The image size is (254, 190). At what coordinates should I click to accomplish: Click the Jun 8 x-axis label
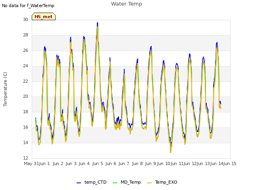[x=137, y=163]
